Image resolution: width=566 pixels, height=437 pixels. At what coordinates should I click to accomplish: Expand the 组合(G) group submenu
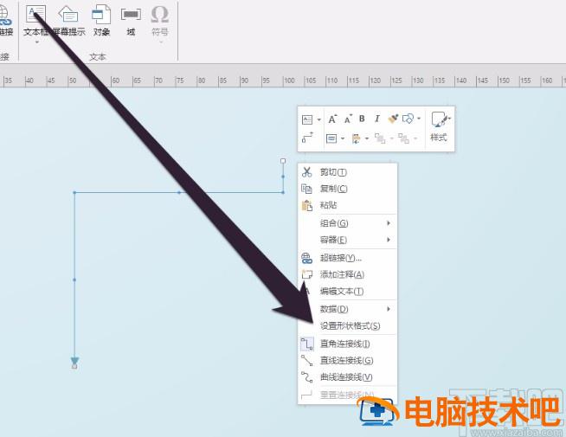[347, 223]
